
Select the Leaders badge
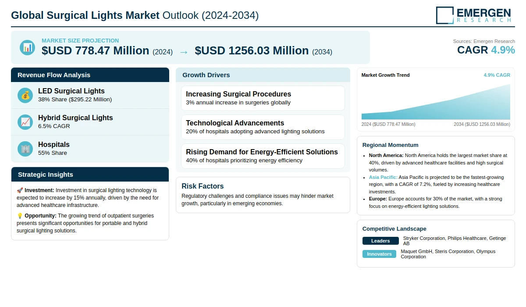pos(380,241)
